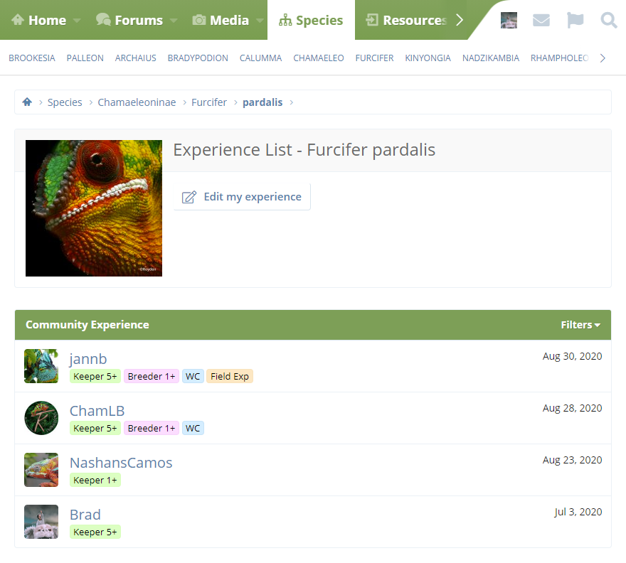Click Edit my experience button
626x563 pixels.
click(x=242, y=197)
